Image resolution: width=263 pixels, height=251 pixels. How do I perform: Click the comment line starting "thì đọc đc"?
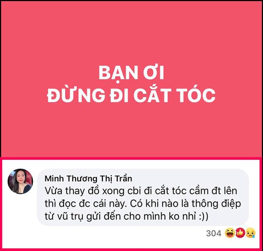tap(143, 204)
